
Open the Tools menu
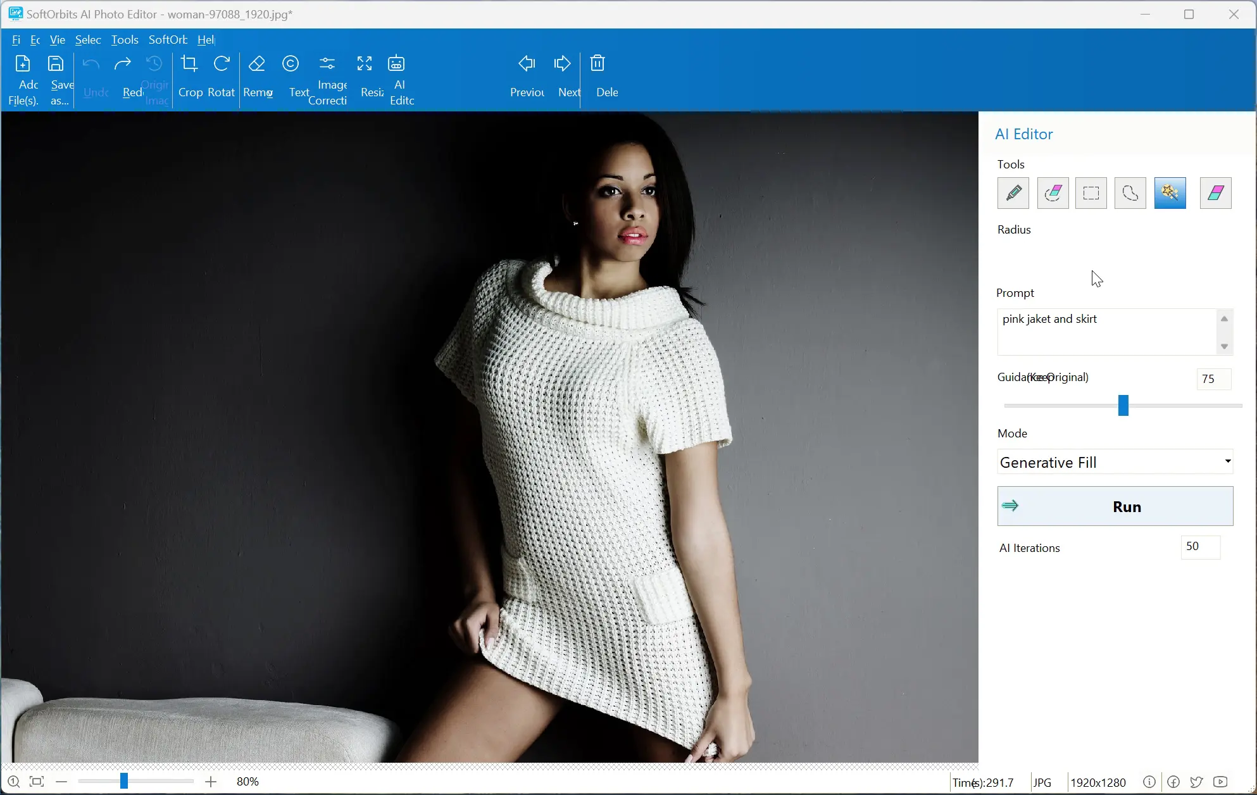click(125, 39)
